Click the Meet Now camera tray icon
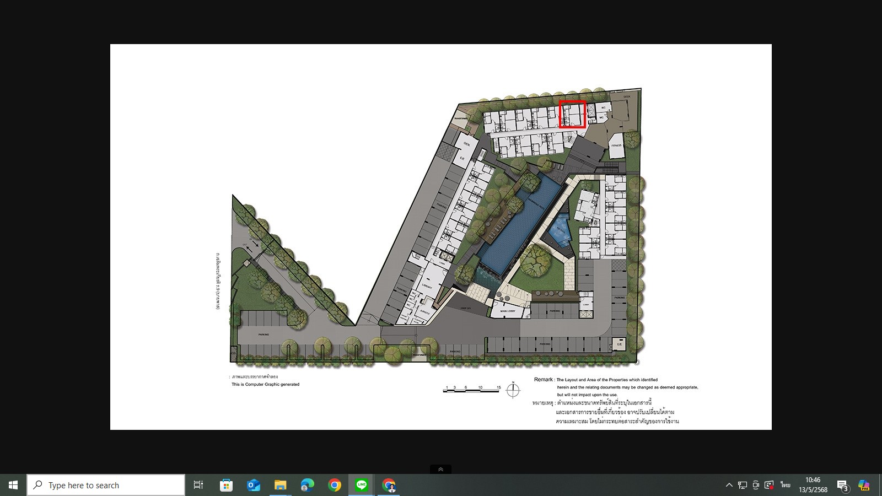This screenshot has height=496, width=882. coord(756,485)
